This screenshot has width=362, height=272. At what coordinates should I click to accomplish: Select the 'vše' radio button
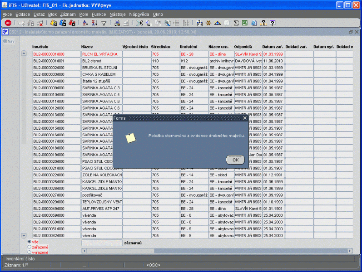[30, 242]
